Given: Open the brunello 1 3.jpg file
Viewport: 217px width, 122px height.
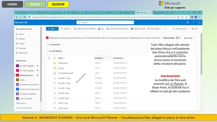Looking at the screenshot, I should [x=64, y=88].
